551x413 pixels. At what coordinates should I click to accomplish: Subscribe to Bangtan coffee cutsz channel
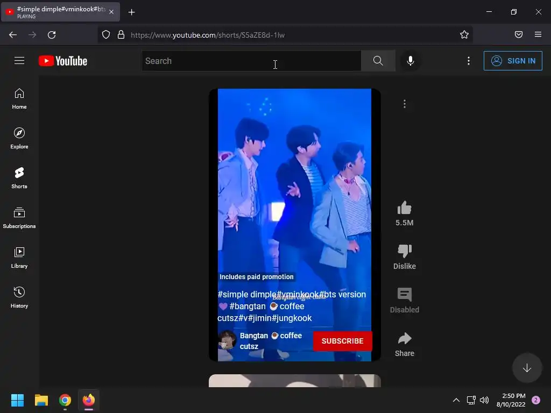(343, 341)
